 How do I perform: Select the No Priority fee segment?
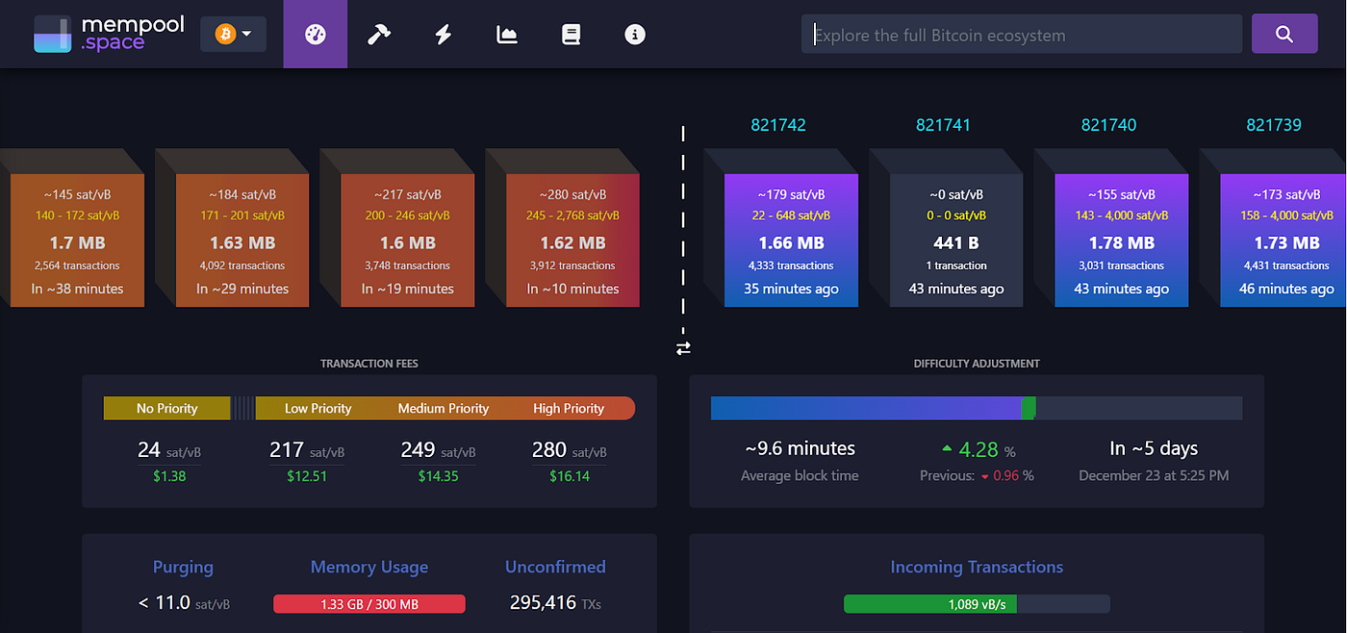(x=166, y=408)
